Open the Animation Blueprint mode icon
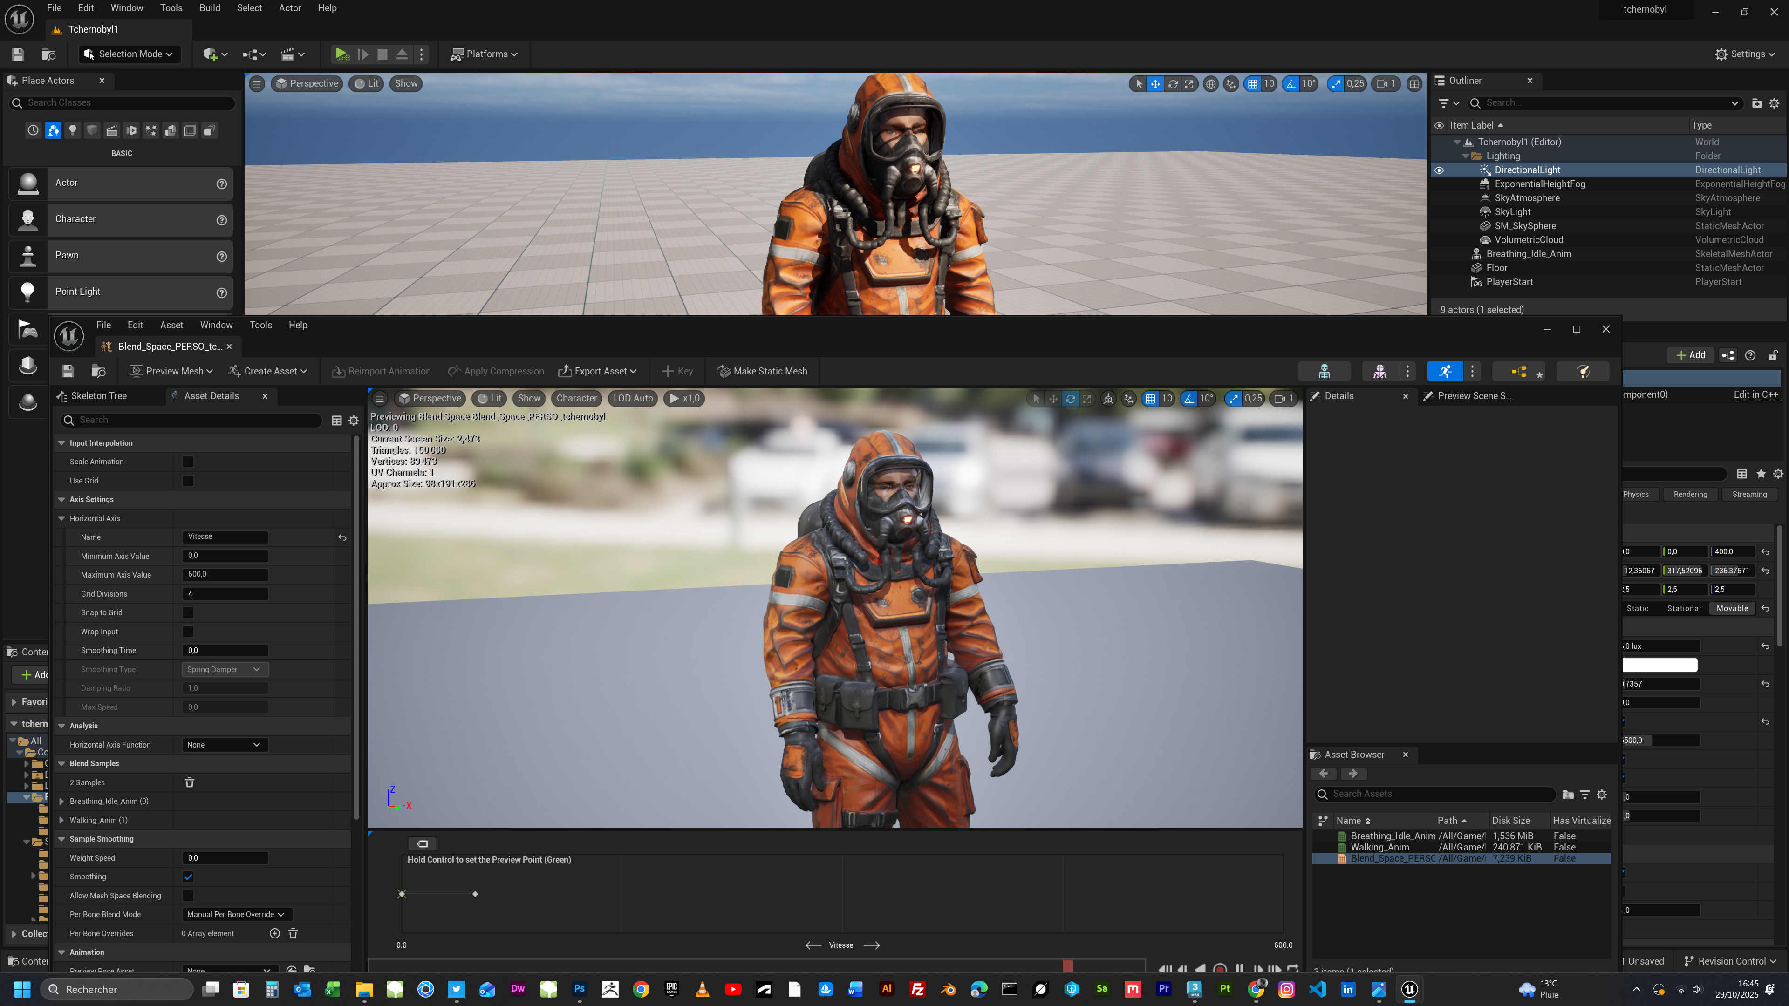The height and width of the screenshot is (1006, 1789). tap(1518, 372)
